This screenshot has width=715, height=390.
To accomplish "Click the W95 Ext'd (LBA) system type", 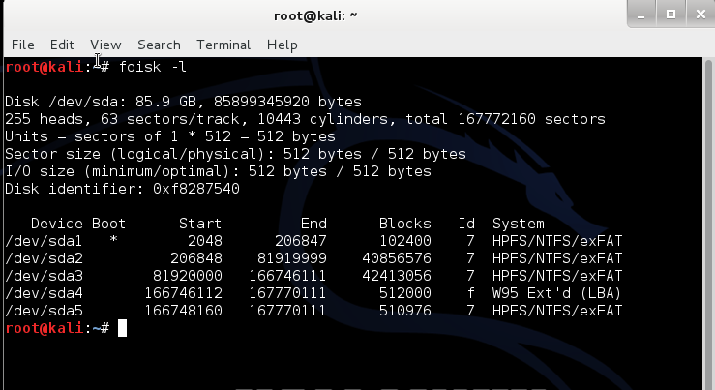I will [x=556, y=293].
